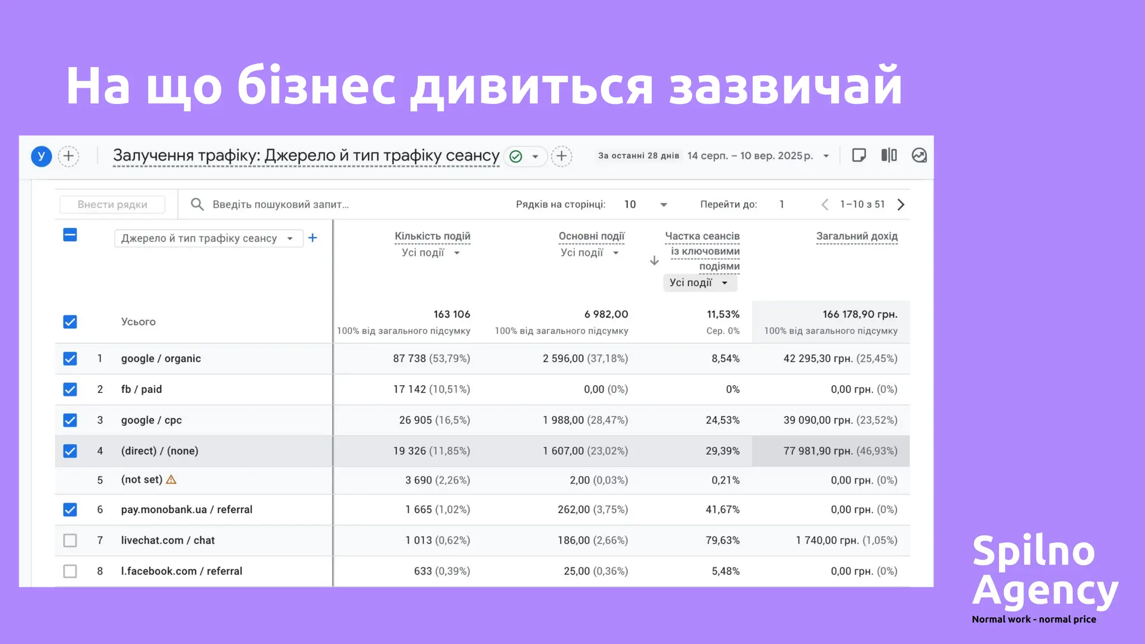Image resolution: width=1145 pixels, height=644 pixels.
Task: Click the search magnifier icon
Action: click(197, 204)
